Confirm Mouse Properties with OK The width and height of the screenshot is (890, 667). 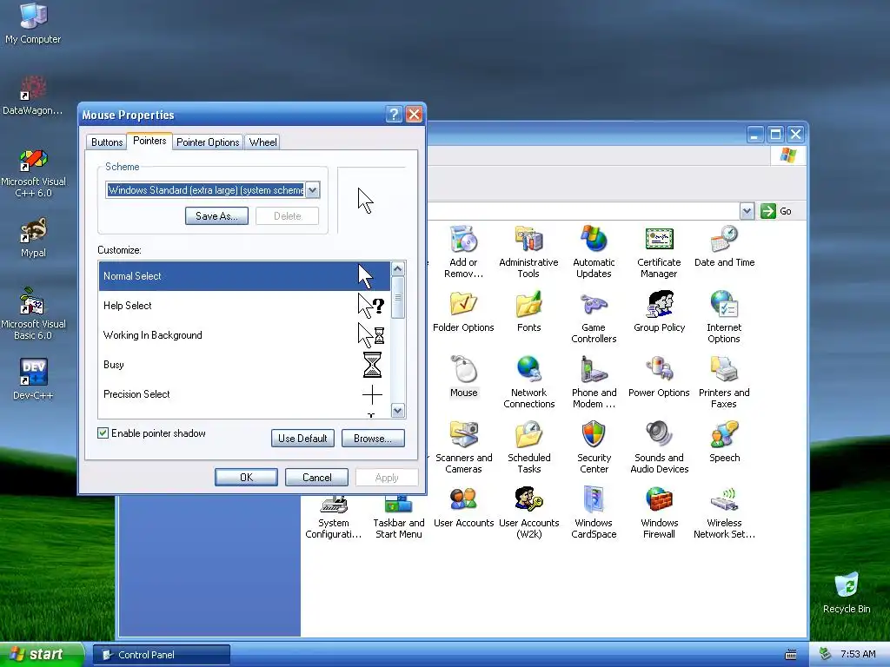pos(246,478)
